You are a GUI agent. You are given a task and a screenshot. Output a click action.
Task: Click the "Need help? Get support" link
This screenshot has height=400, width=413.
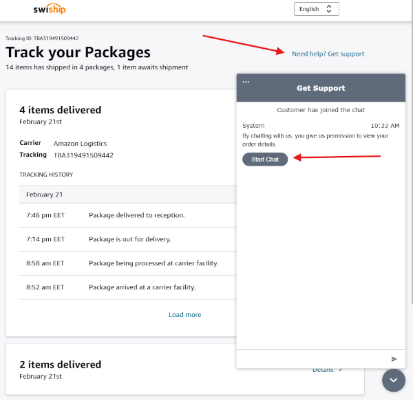coord(328,54)
